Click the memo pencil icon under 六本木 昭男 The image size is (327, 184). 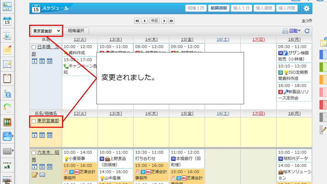tap(34, 175)
